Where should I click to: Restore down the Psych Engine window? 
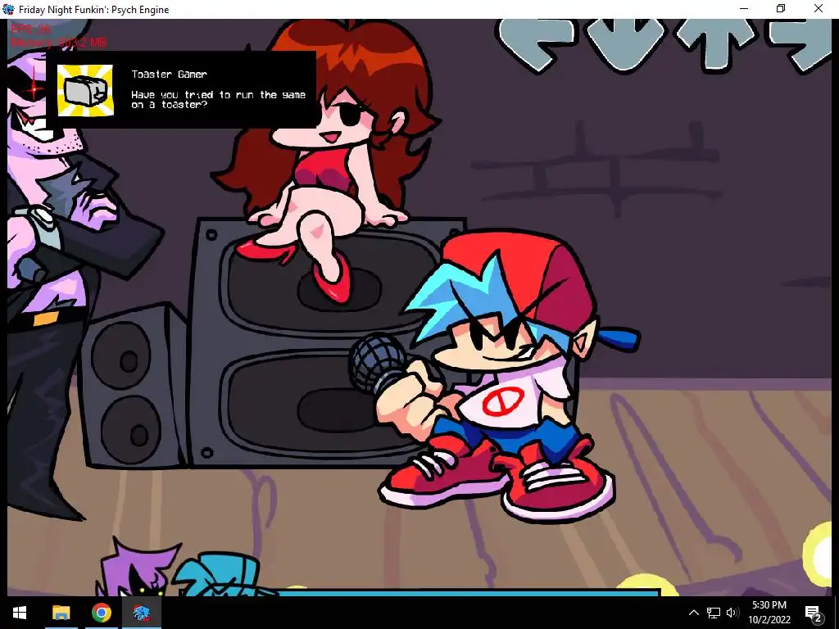click(x=781, y=8)
